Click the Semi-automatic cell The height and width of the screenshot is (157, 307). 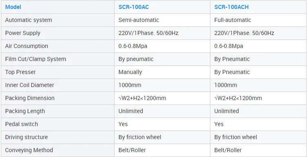point(162,20)
